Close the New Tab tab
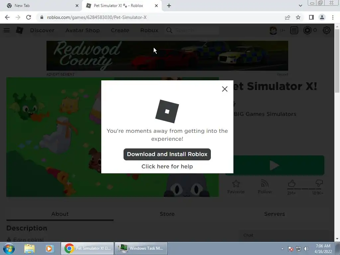340x255 pixels. click(77, 6)
